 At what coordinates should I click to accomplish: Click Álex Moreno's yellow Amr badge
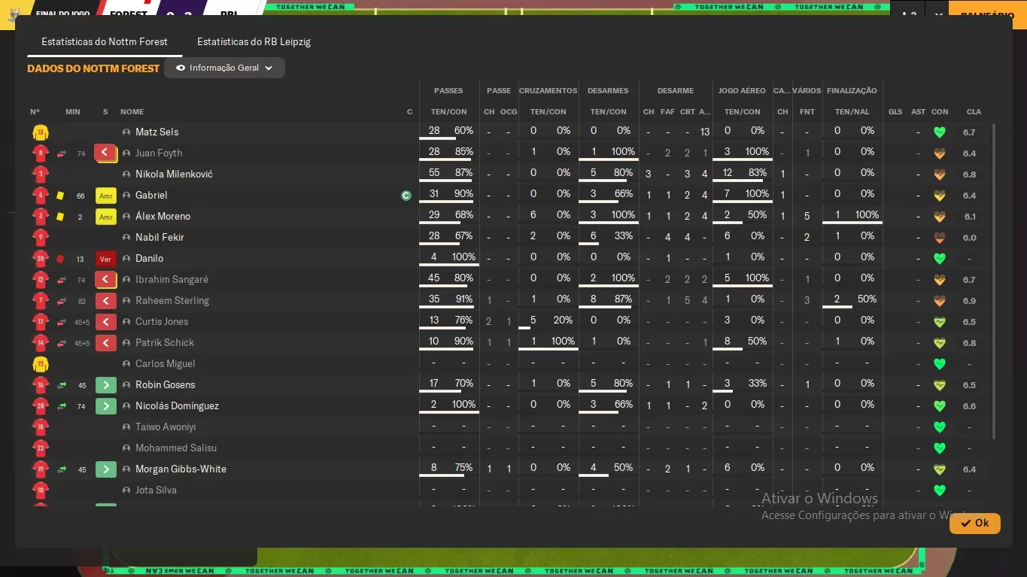click(106, 217)
